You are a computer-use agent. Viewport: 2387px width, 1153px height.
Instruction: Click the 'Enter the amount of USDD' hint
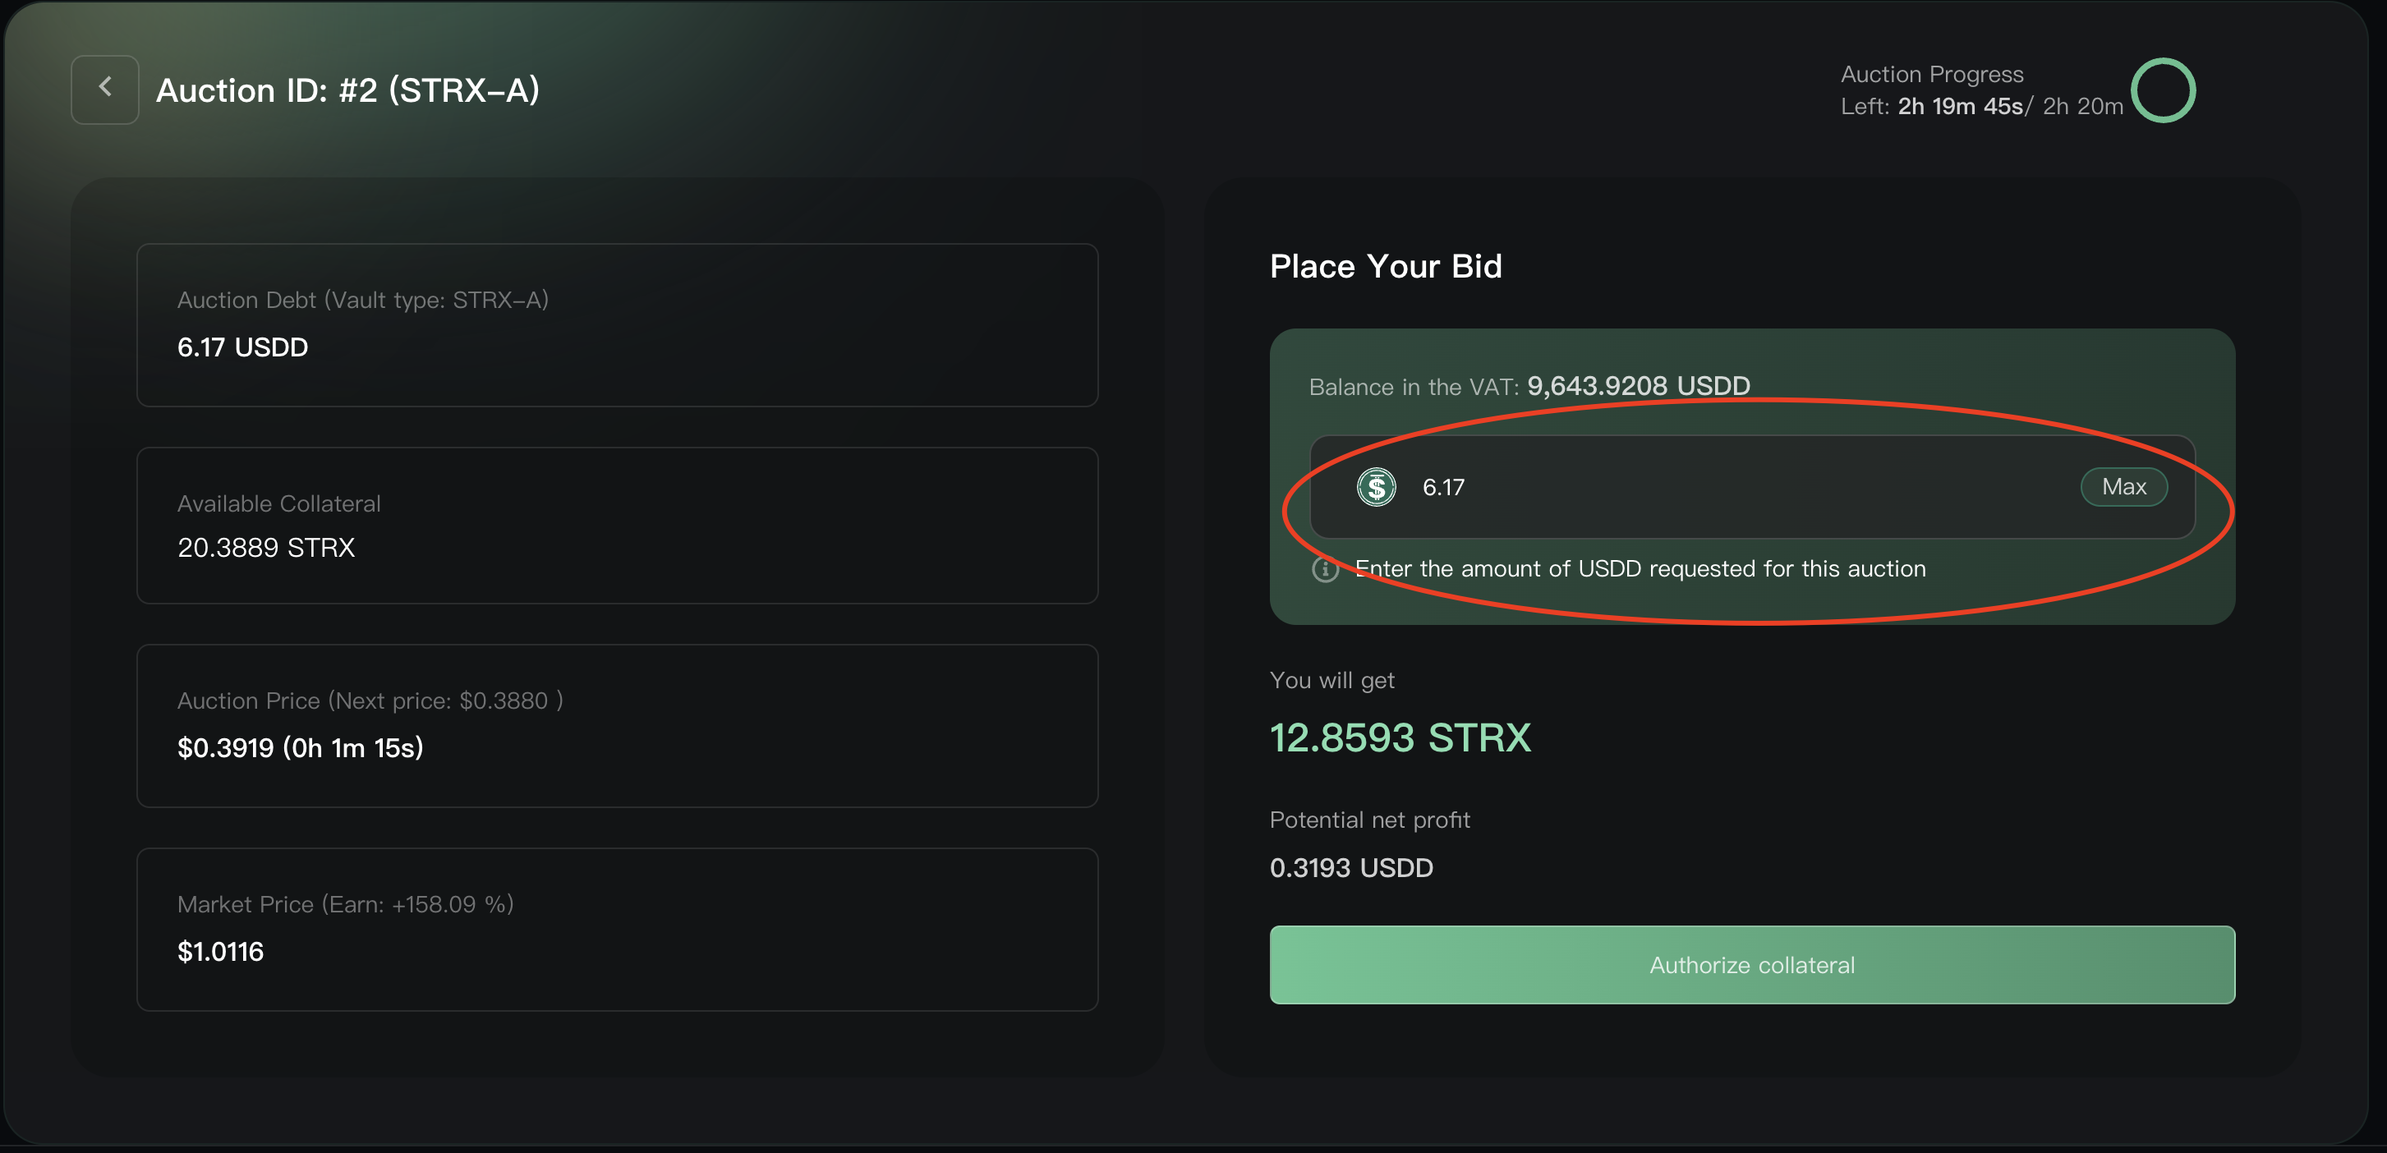click(x=1640, y=568)
